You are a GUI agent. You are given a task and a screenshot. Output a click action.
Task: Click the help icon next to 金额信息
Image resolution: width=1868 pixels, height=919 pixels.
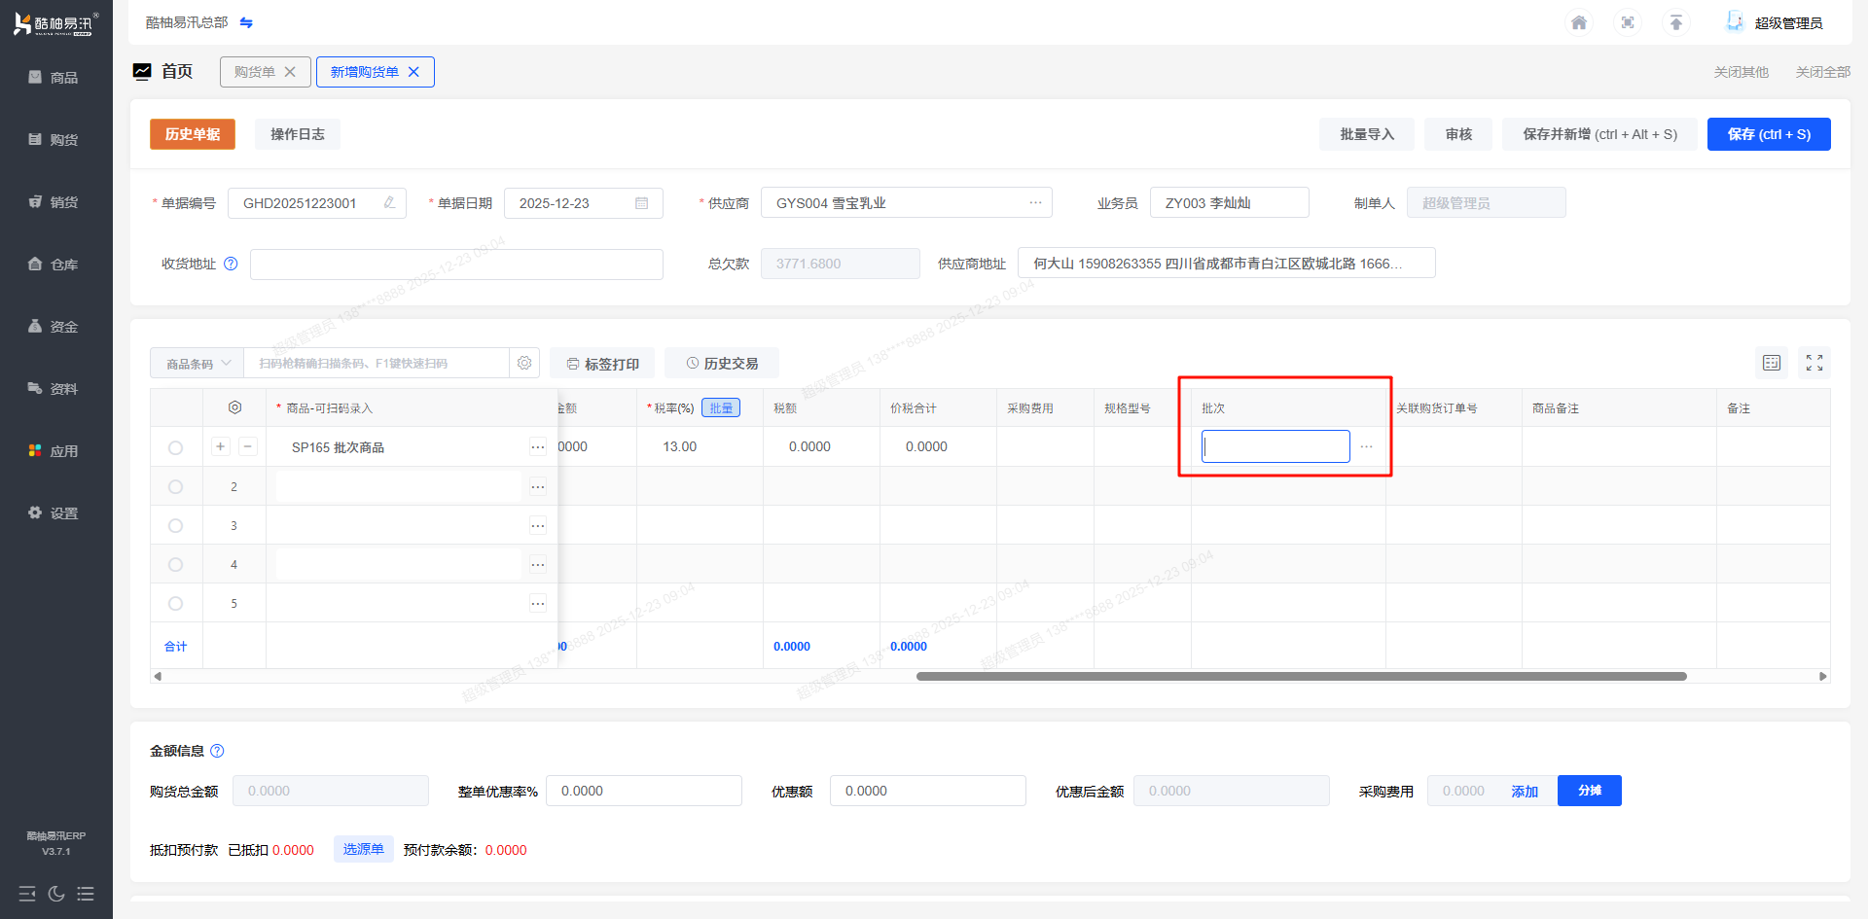tap(217, 751)
